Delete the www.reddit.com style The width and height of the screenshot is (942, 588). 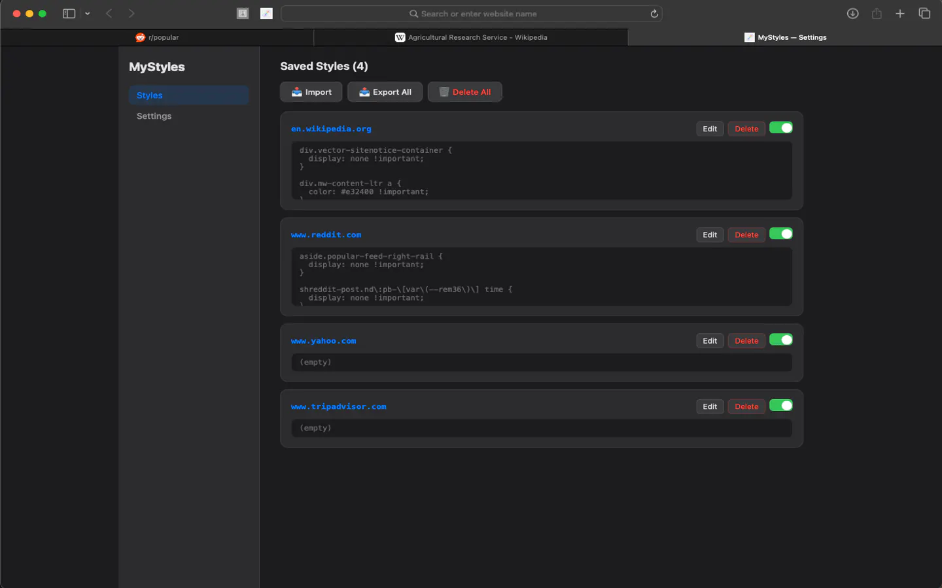(x=746, y=235)
